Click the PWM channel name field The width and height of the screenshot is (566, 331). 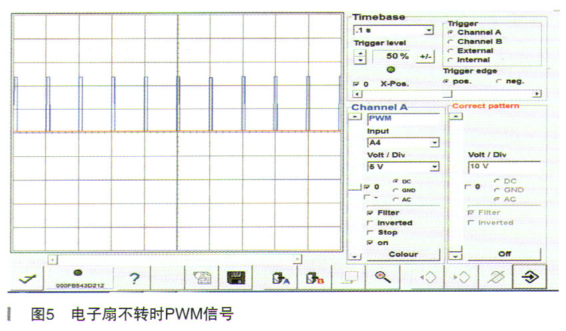404,118
